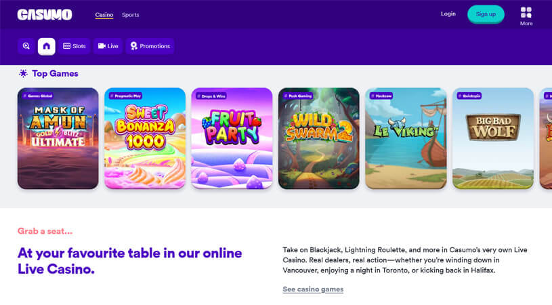Click the Login link
Screen dimensions: 552x305
pos(448,14)
